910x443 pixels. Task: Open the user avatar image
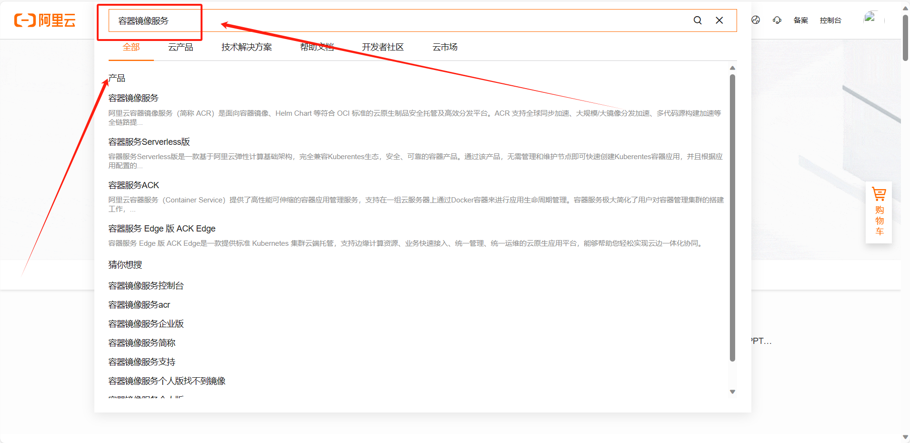click(870, 18)
